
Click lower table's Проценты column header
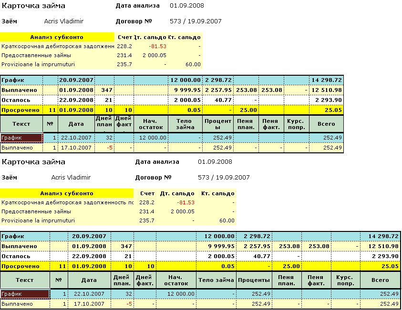(254, 280)
